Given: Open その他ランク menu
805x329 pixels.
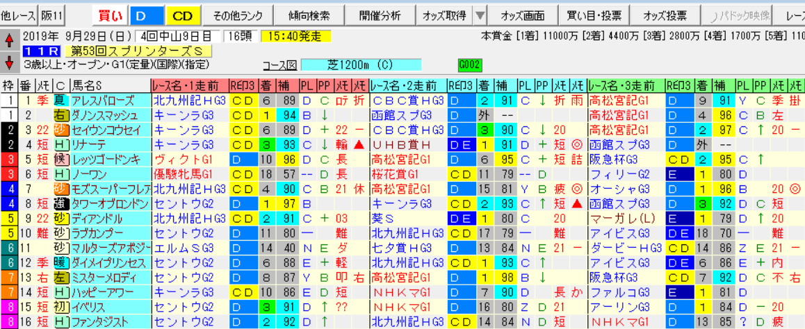Looking at the screenshot, I should tap(237, 16).
